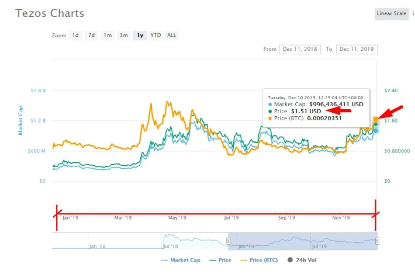Screen dimensions: 415x275
Task: Select the 1m zoom range
Action: click(108, 36)
